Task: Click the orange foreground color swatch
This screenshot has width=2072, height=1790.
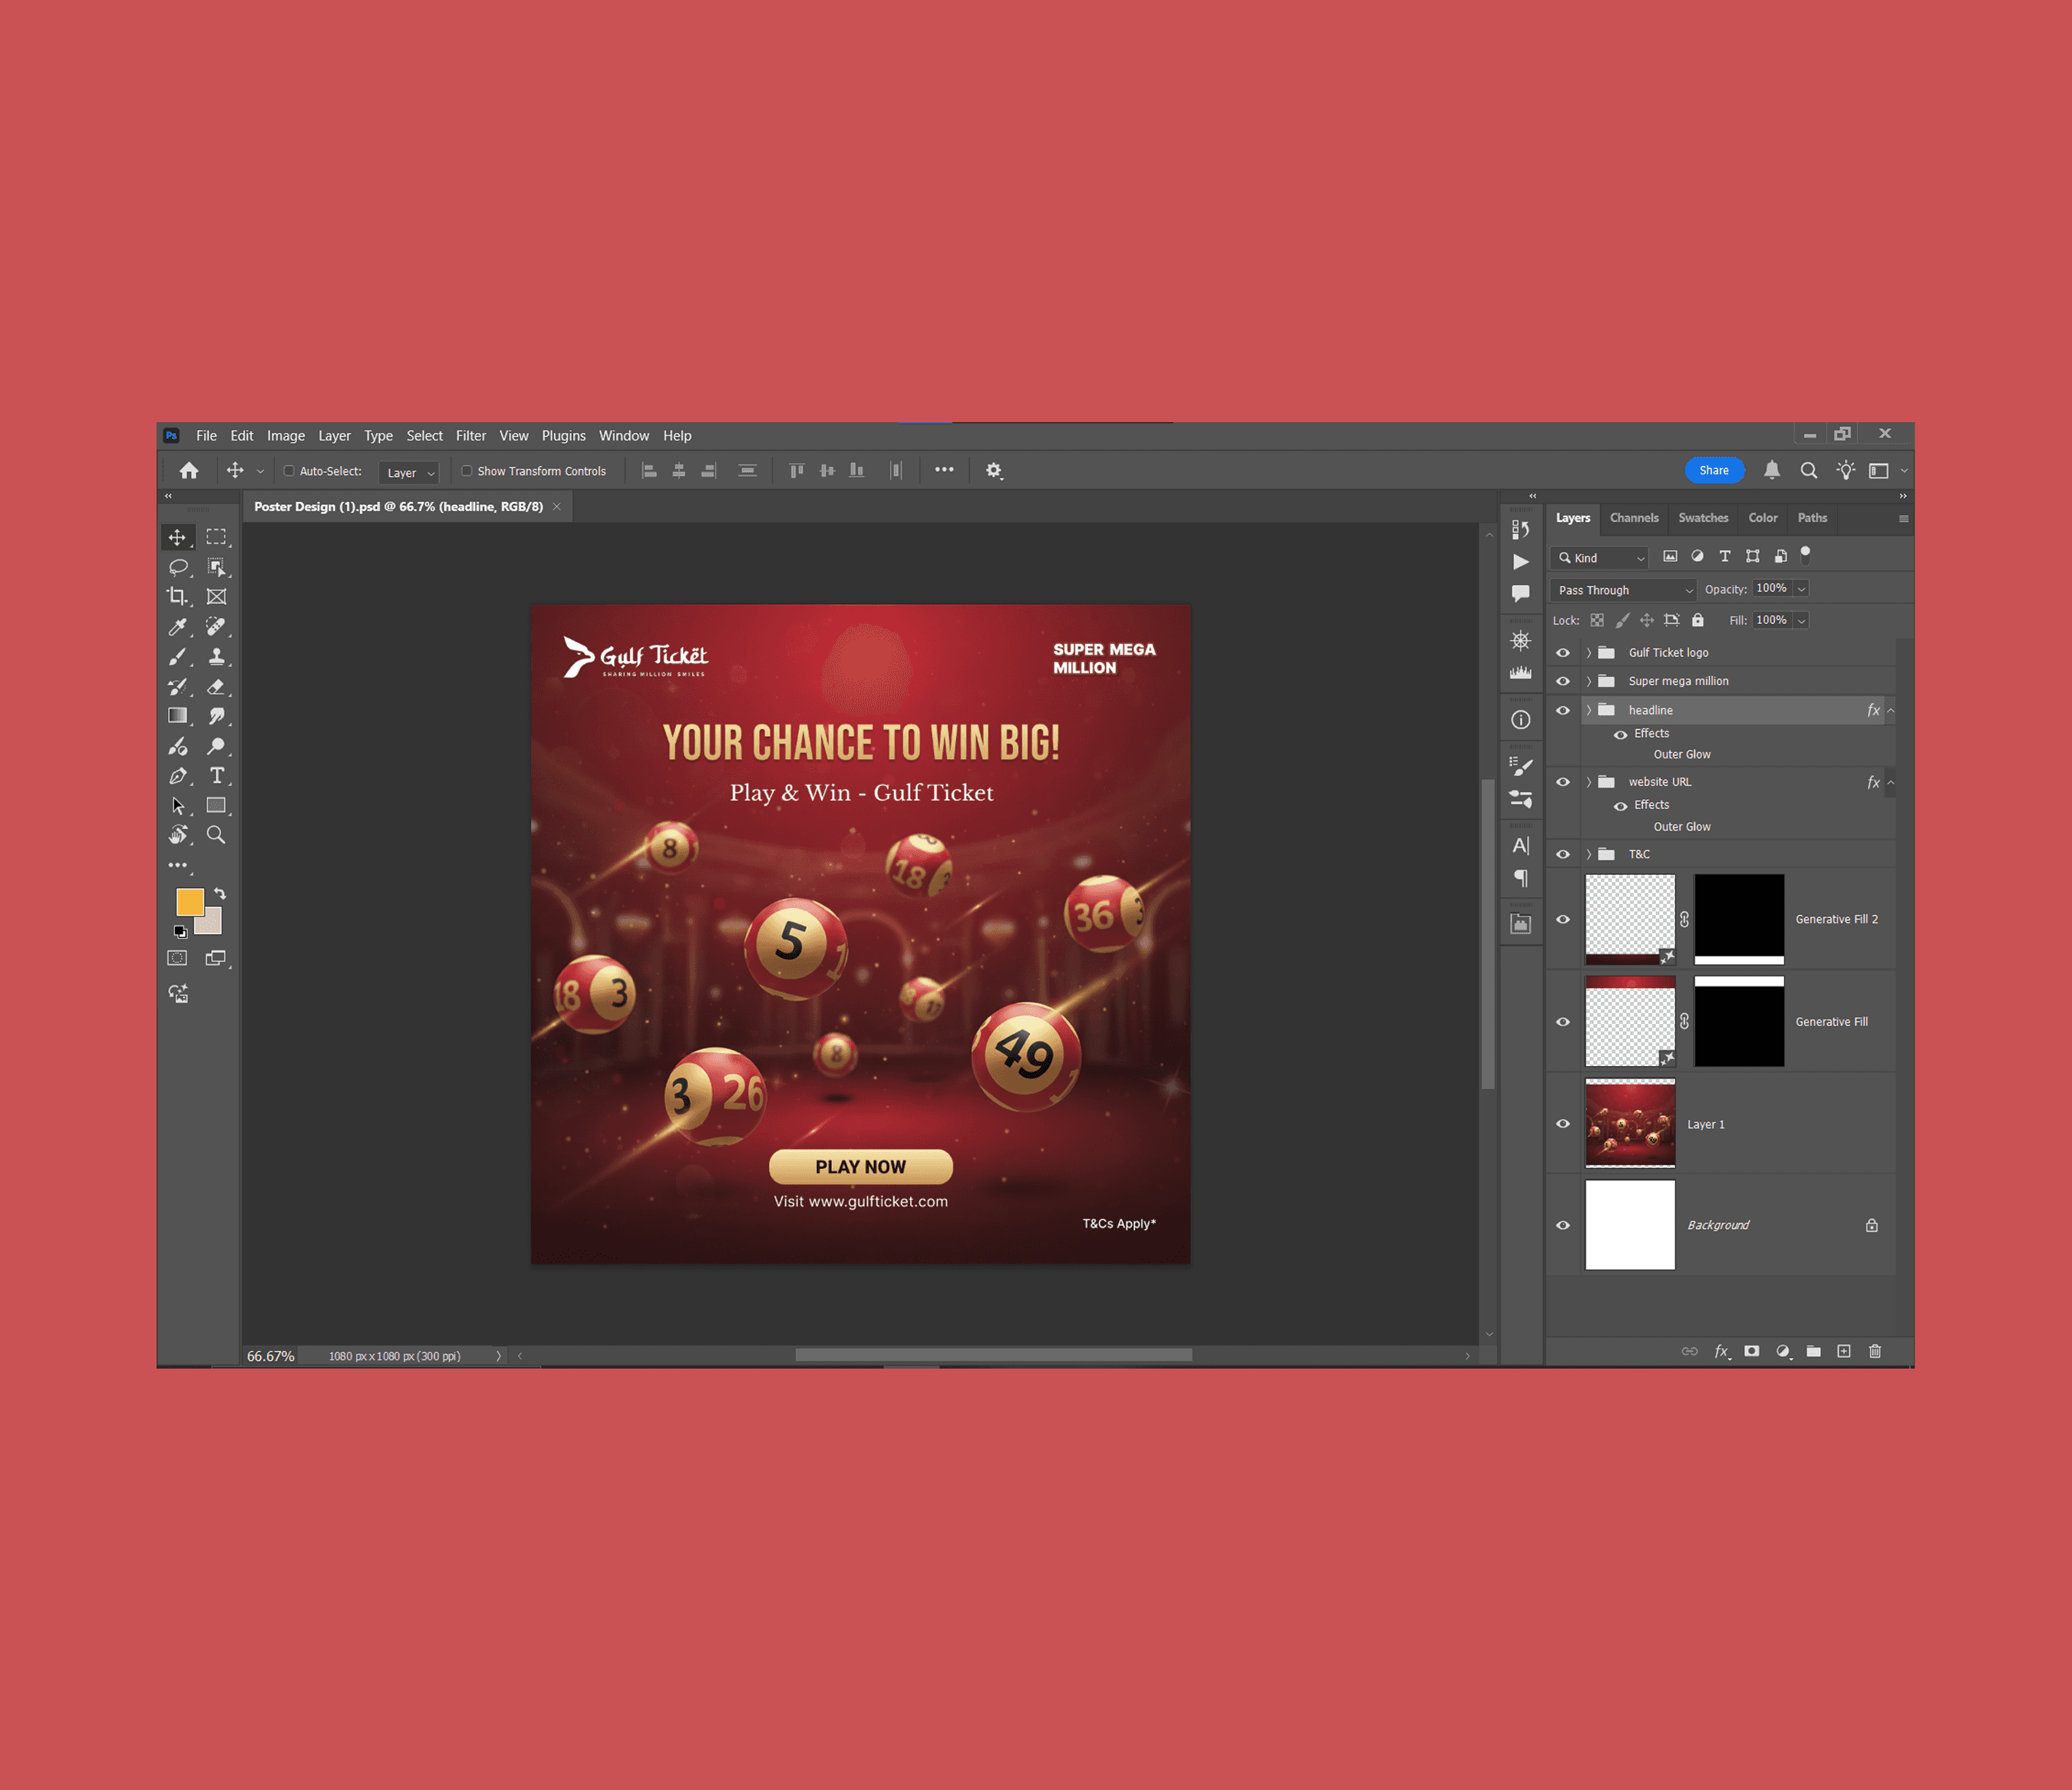Action: click(189, 901)
